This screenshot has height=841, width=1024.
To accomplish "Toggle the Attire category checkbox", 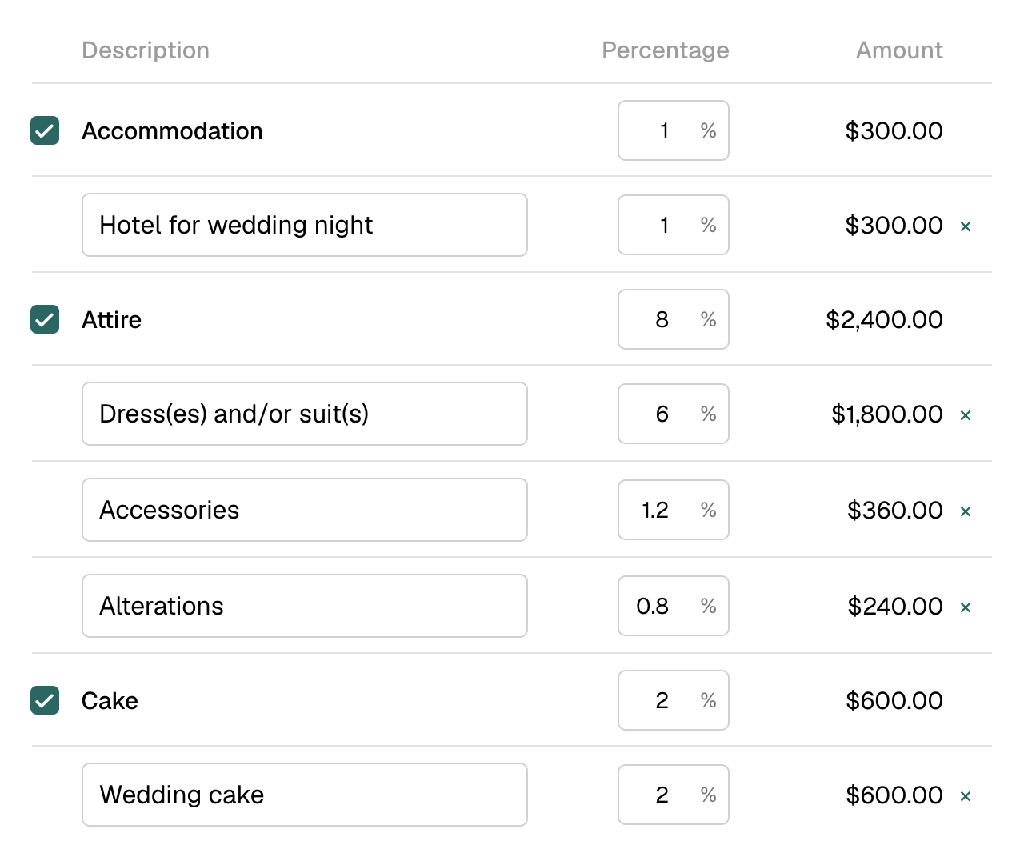I will 45,319.
